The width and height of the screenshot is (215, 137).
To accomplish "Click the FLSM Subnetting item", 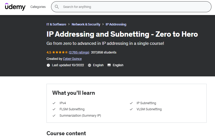I will tap(72, 109).
